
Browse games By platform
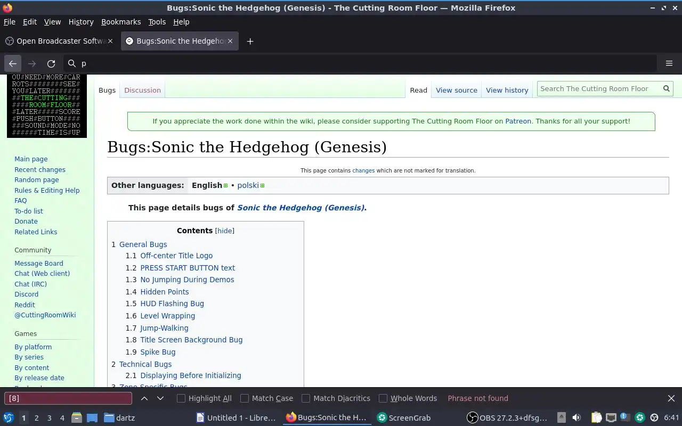click(33, 347)
